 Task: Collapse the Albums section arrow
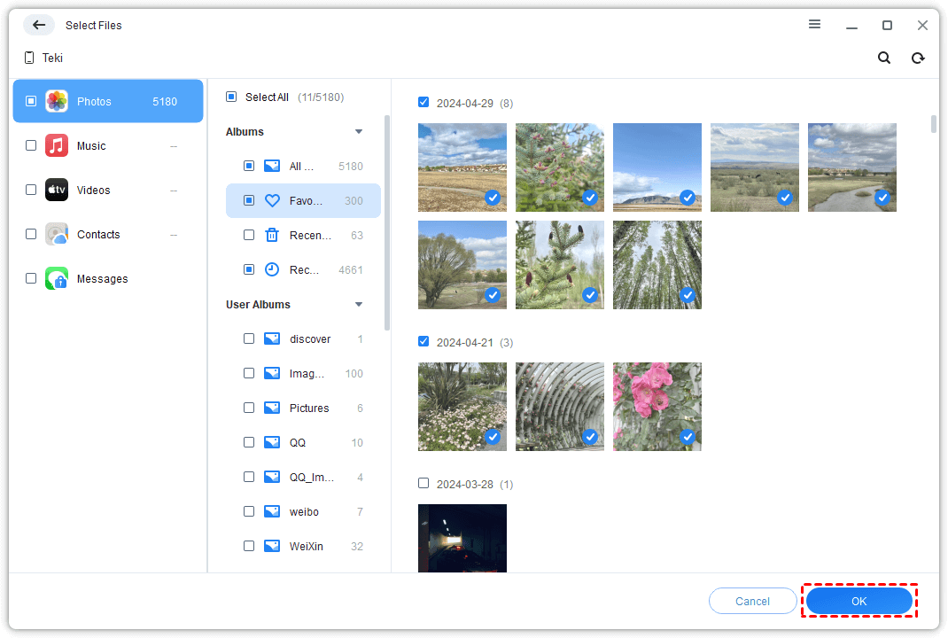click(x=359, y=132)
